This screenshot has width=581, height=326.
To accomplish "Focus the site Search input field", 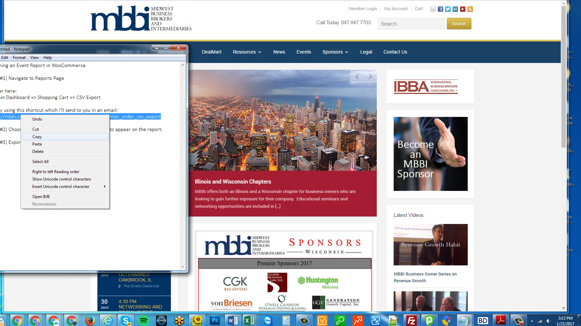I will click(x=411, y=24).
